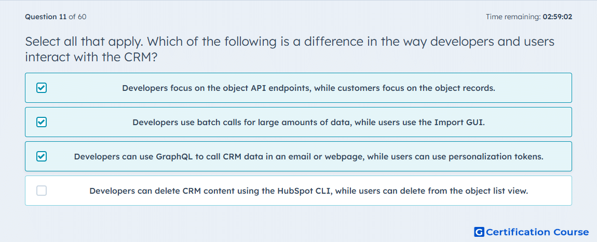Click the bold 'Question 11' label
This screenshot has height=242, width=597.
coord(46,17)
